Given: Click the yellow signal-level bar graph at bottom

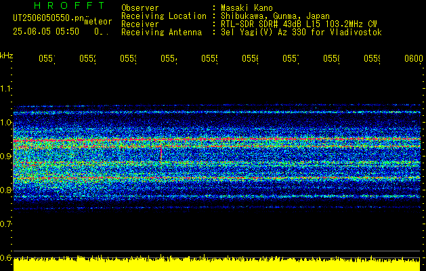Looking at the screenshot, I should tap(217, 263).
